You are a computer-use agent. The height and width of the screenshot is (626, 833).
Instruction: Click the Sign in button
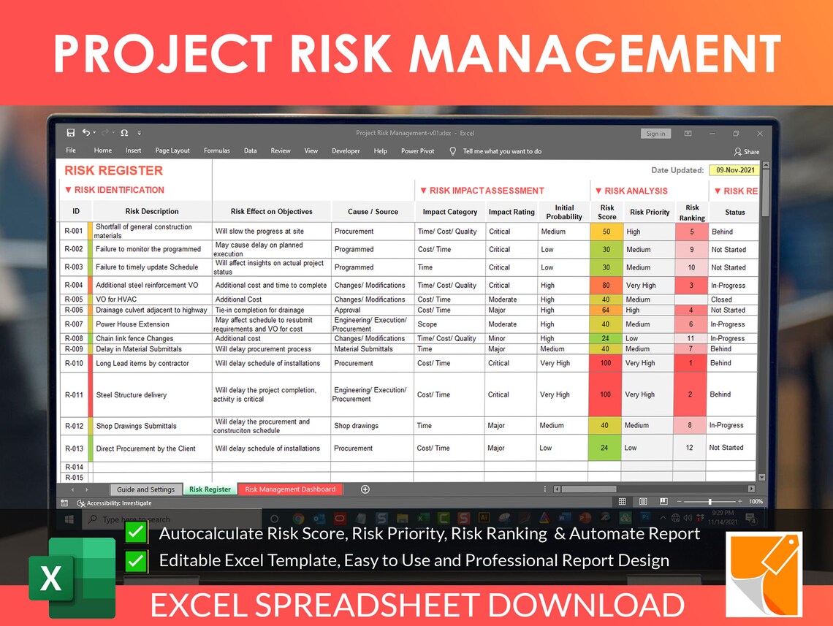click(655, 133)
